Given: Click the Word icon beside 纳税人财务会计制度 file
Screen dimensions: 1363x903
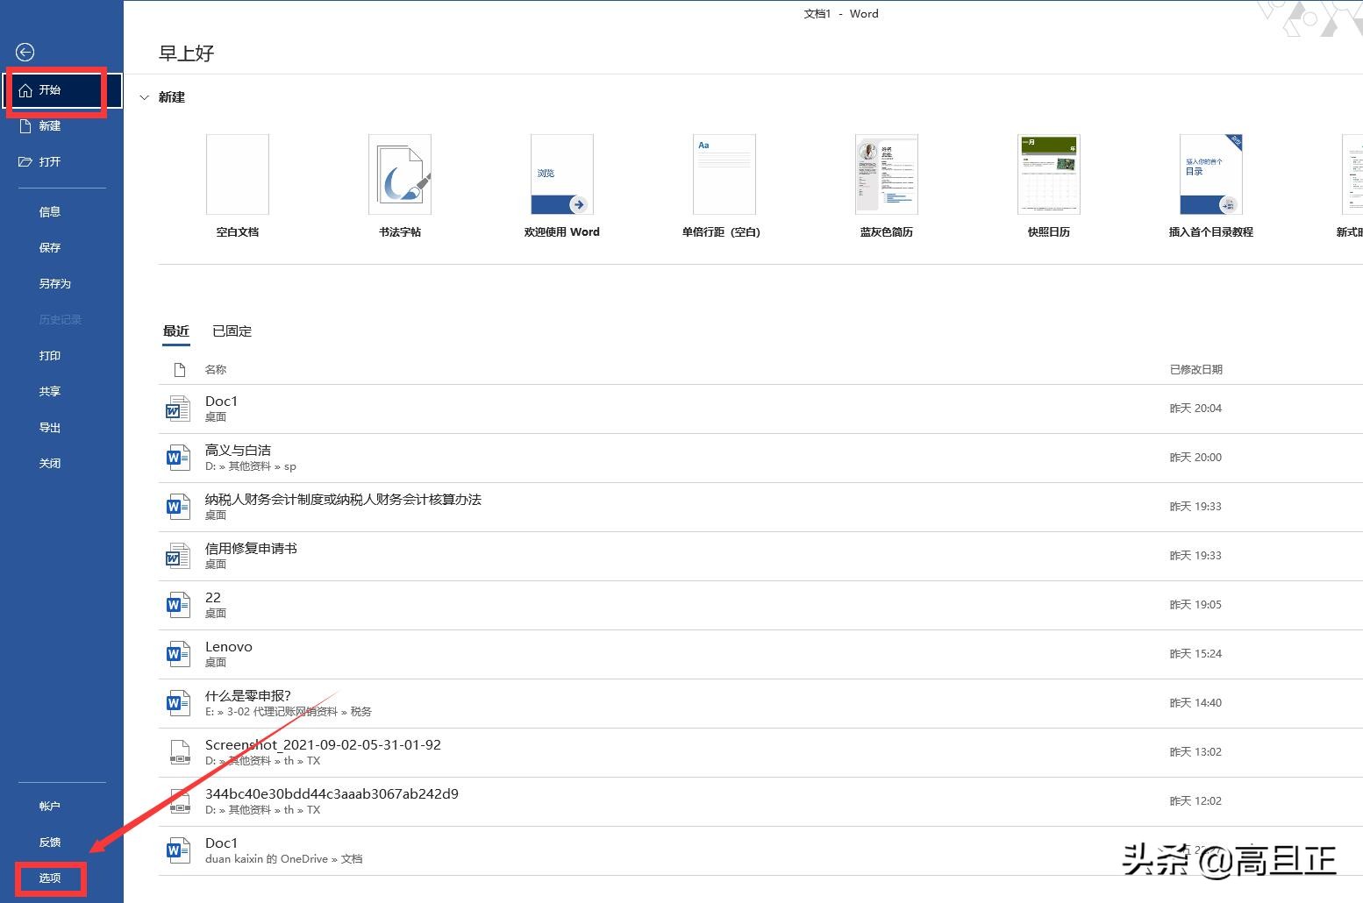Looking at the screenshot, I should coord(178,507).
